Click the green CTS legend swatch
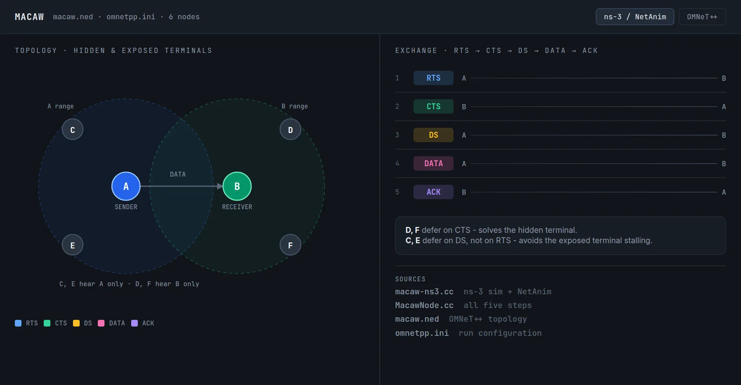This screenshot has width=741, height=385. point(47,323)
